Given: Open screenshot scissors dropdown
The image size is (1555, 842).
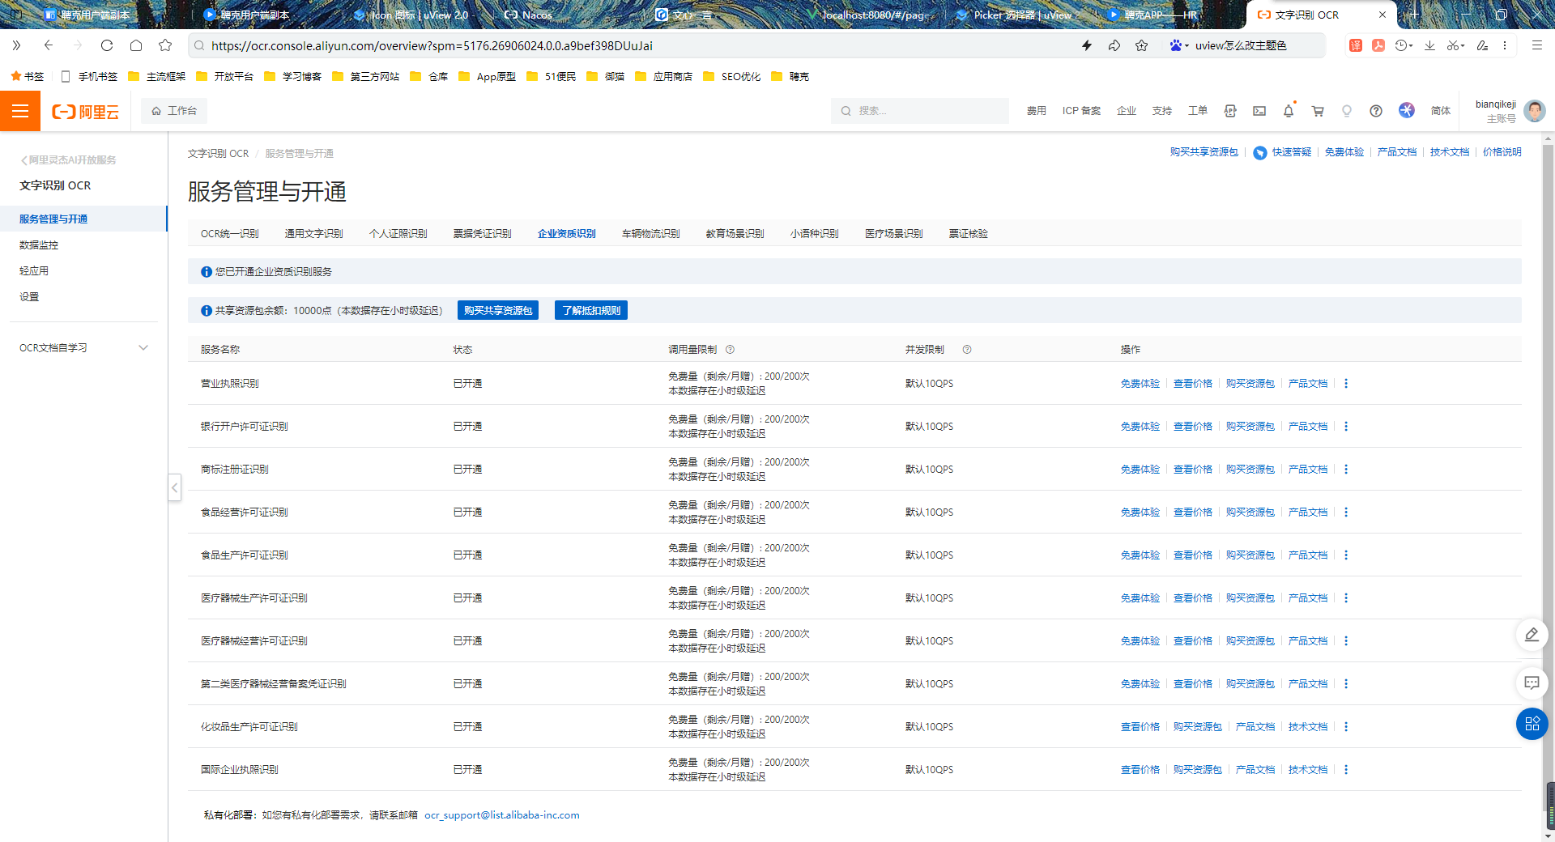Looking at the screenshot, I should point(1456,45).
